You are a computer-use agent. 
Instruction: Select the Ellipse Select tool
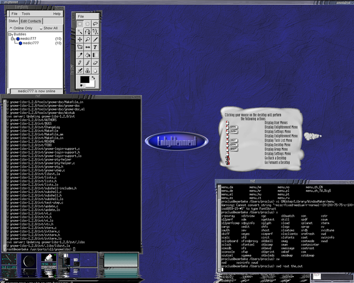(x=88, y=24)
